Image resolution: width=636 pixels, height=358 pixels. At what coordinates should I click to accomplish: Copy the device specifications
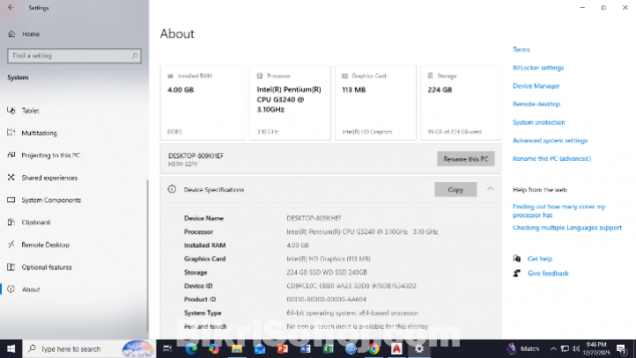tap(455, 189)
